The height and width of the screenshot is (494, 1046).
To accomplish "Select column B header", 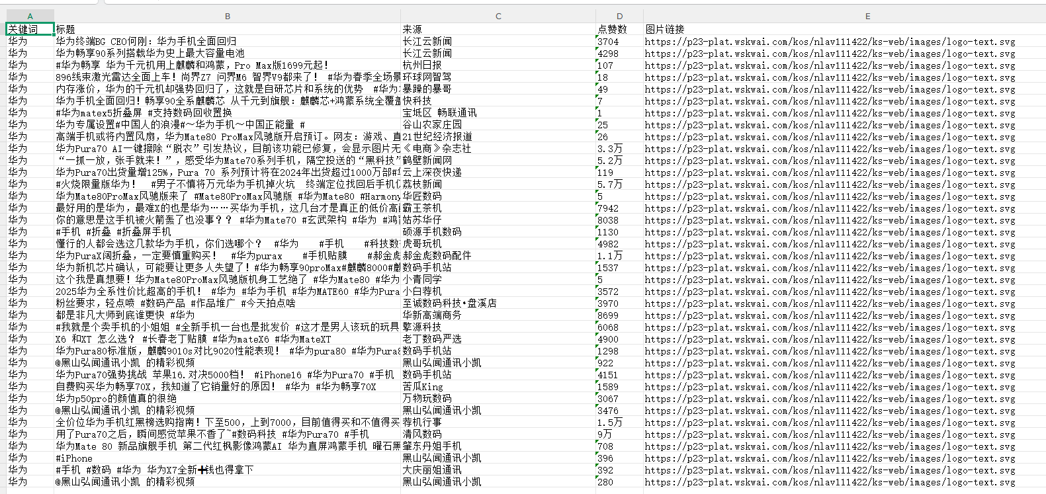I will click(x=228, y=16).
